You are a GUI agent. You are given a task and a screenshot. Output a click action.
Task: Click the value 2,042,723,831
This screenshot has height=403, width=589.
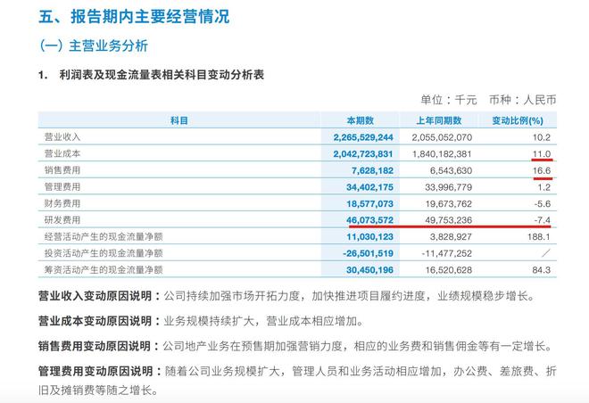point(363,154)
